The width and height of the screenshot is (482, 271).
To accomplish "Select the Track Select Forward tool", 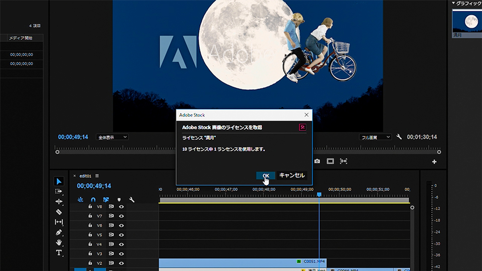I will pyautogui.click(x=58, y=191).
